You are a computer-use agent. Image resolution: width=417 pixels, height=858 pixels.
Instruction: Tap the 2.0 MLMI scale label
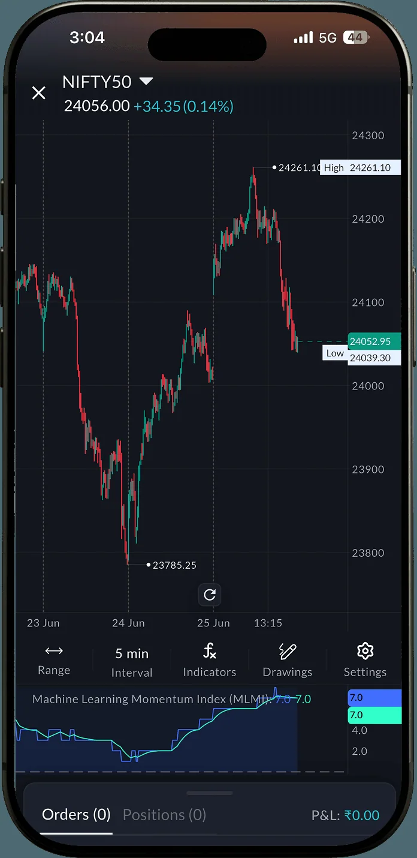point(359,751)
